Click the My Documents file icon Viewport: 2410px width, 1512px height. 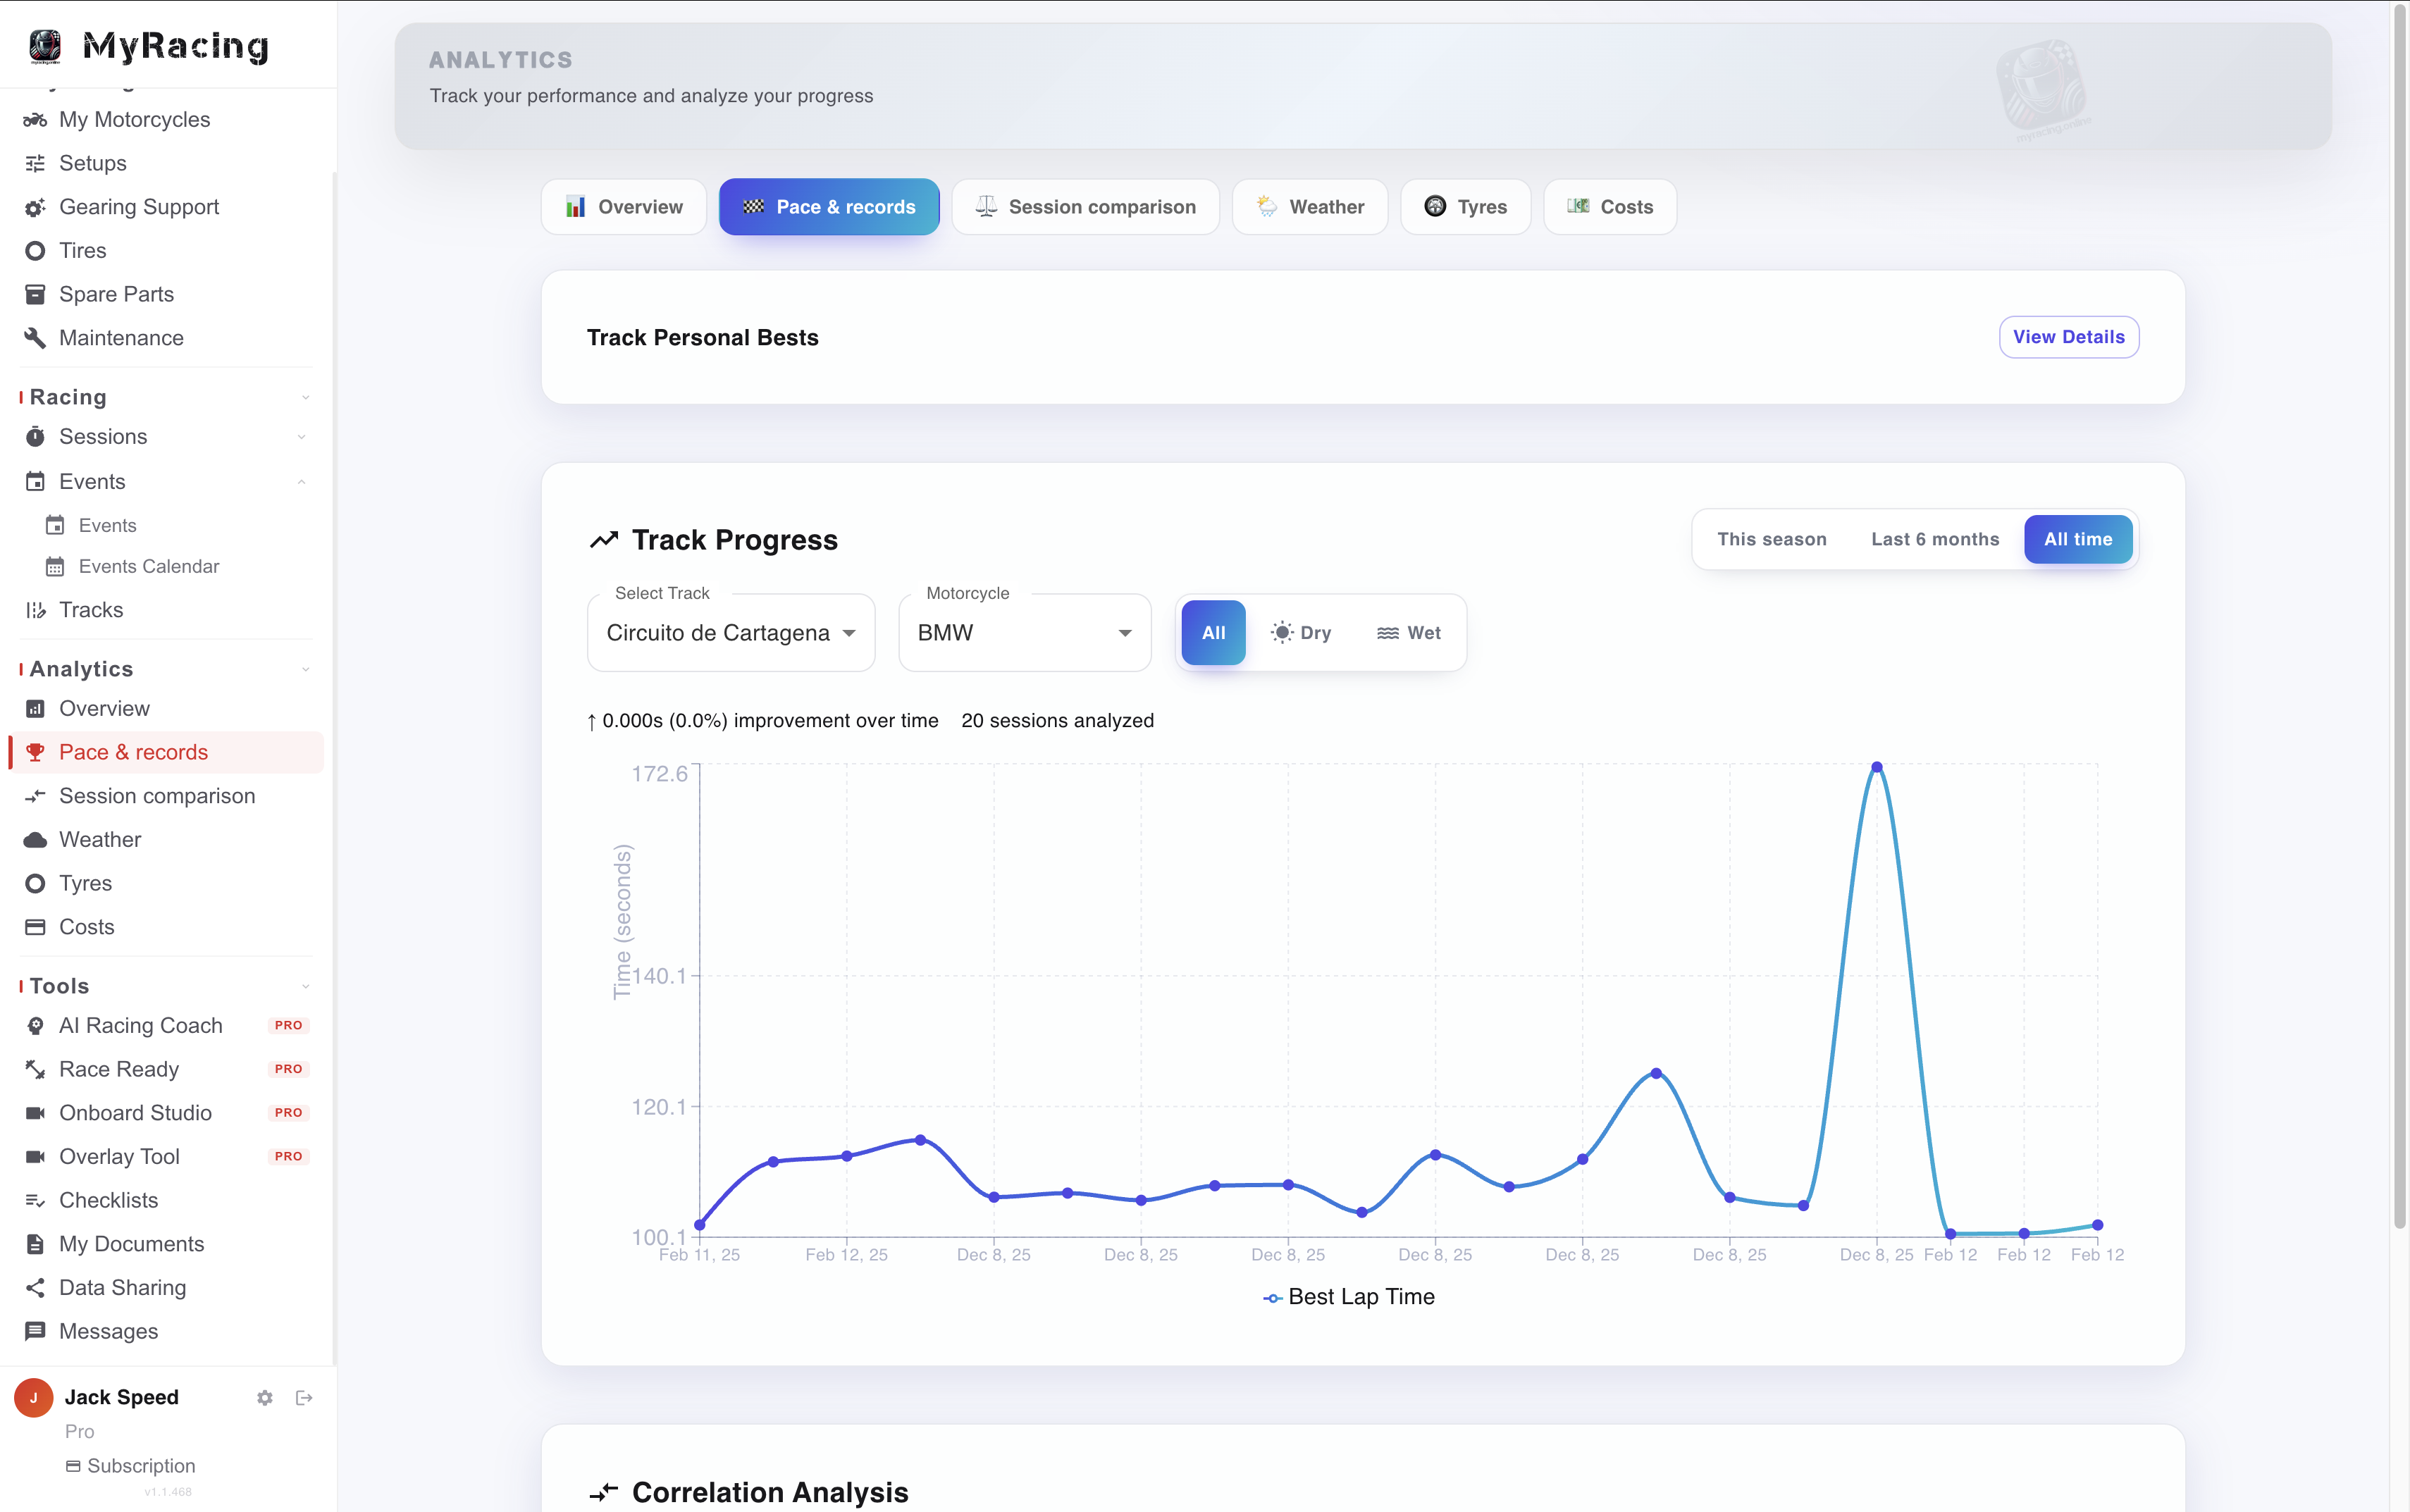35,1244
